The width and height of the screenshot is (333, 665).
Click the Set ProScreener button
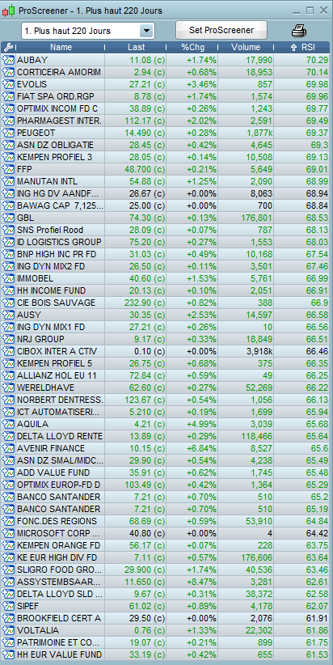click(221, 30)
